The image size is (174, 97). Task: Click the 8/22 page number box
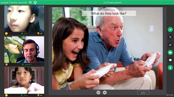point(143,93)
